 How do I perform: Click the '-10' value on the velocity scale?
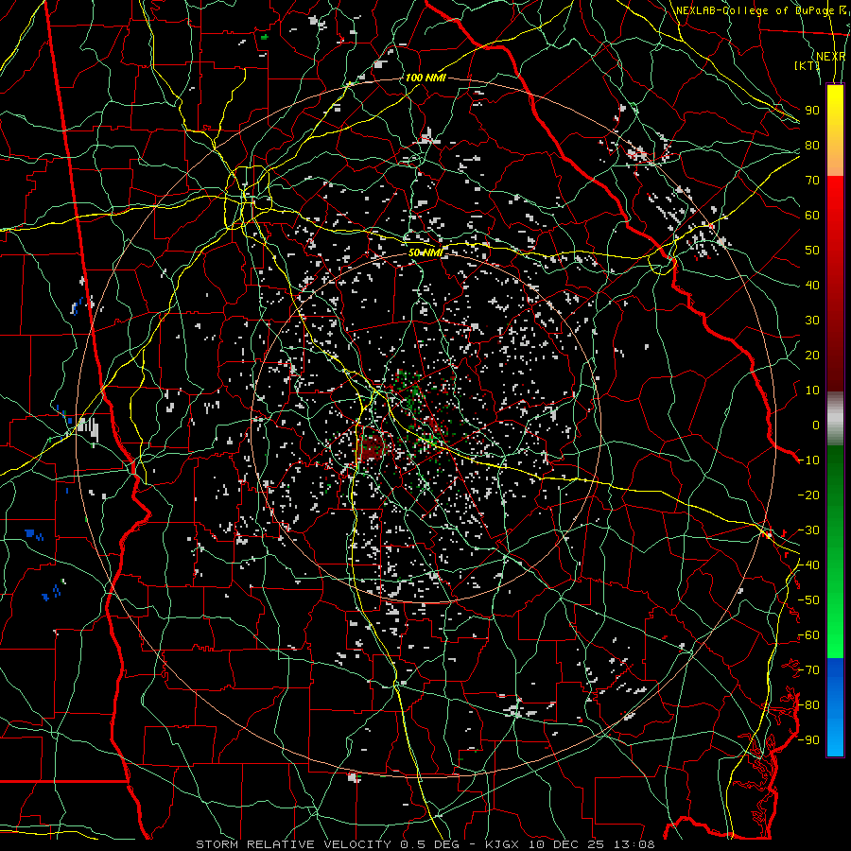[x=808, y=460]
